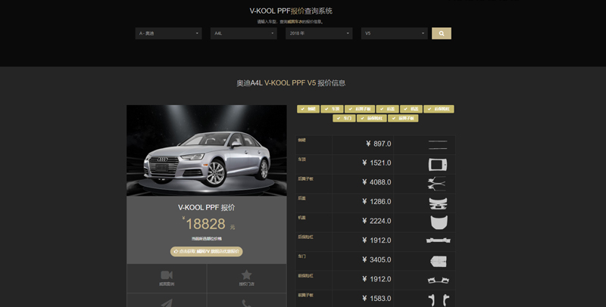606x307 pixels.
Task: Click the gold discount quote pill button
Action: coord(207,251)
